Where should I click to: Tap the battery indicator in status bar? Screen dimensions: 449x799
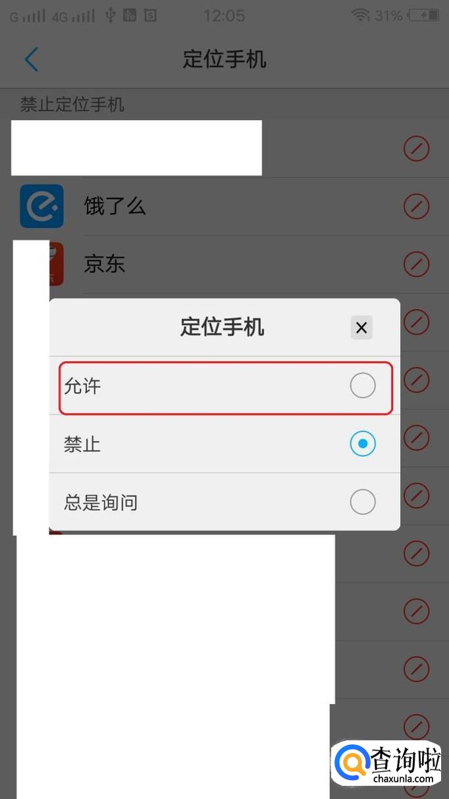coord(424,15)
